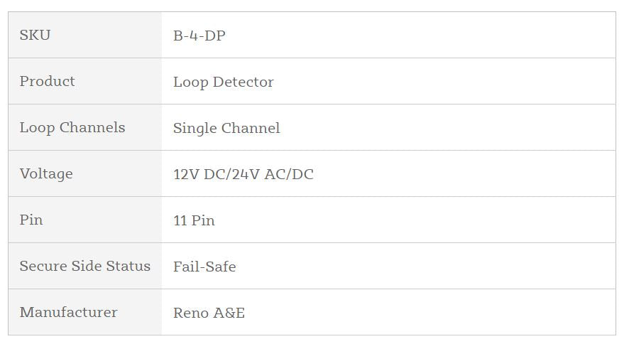
Task: Select the Single Channel value
Action: [x=226, y=128]
